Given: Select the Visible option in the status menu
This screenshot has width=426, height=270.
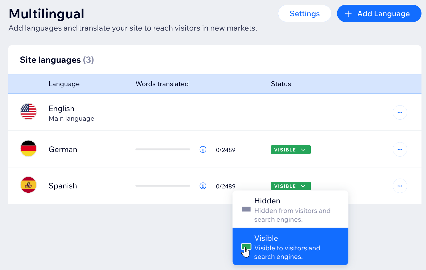Looking at the screenshot, I should [x=290, y=246].
